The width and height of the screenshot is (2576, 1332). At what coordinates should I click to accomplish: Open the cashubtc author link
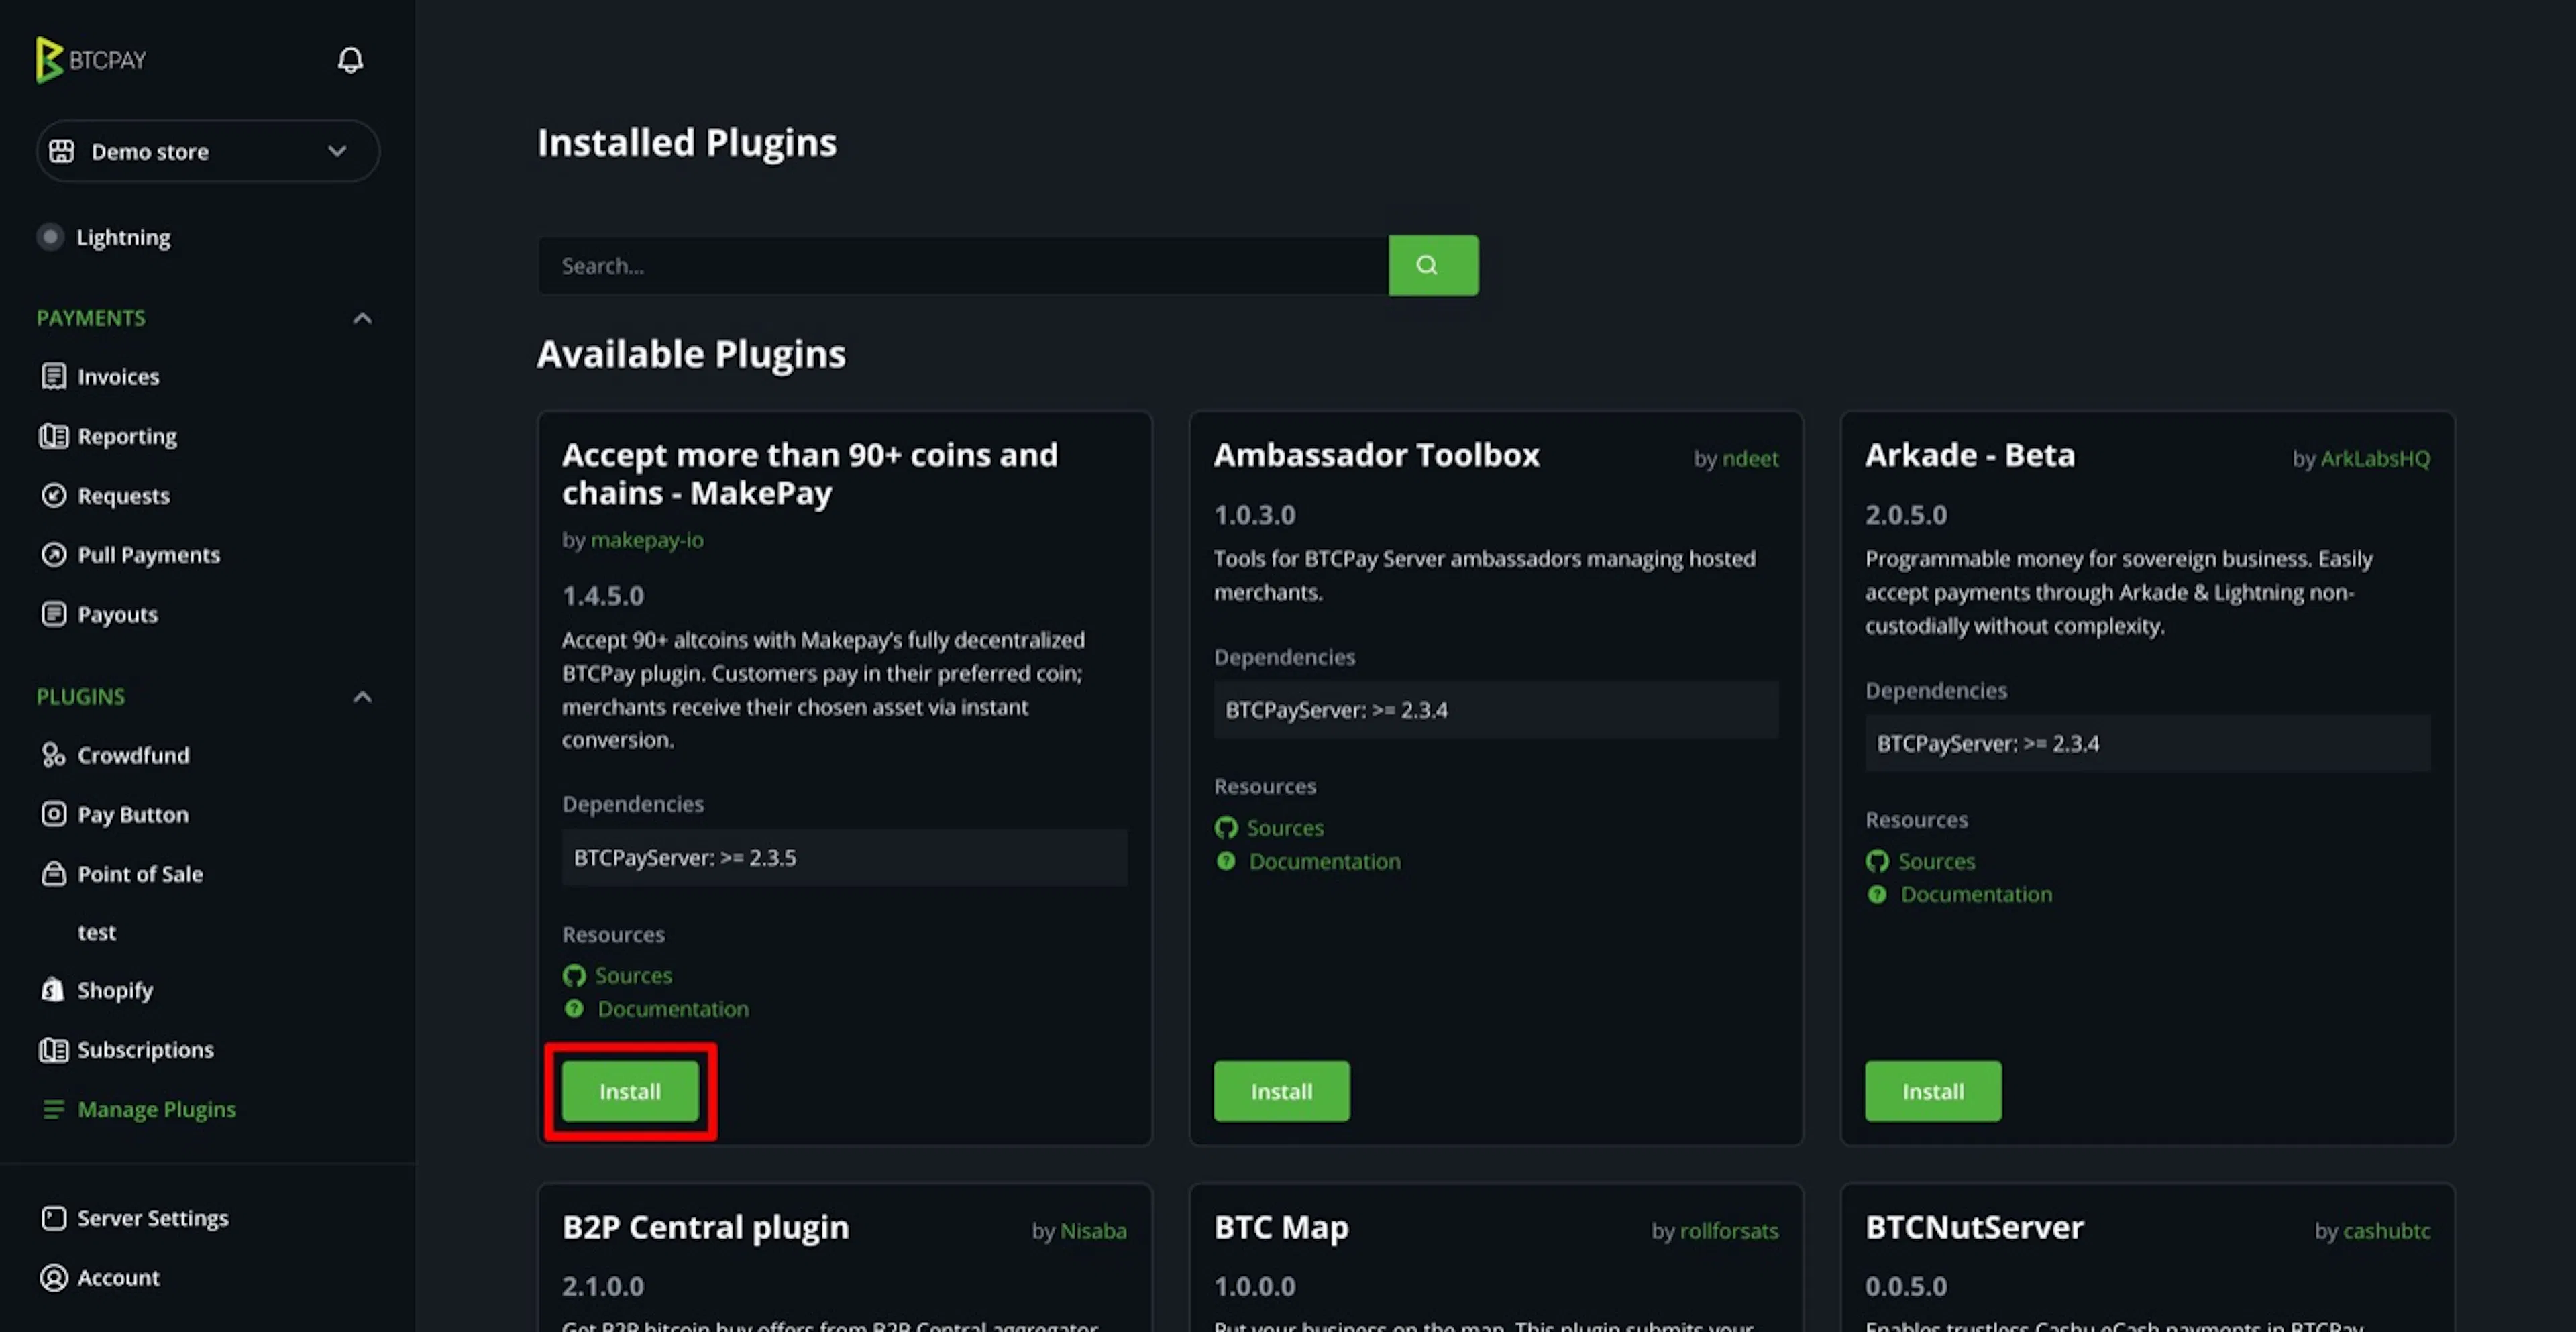[x=2386, y=1231]
